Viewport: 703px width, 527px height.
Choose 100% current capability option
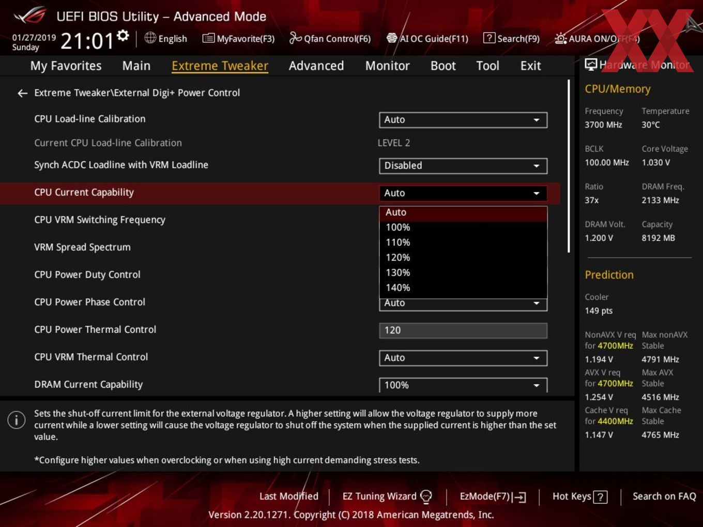coord(463,228)
